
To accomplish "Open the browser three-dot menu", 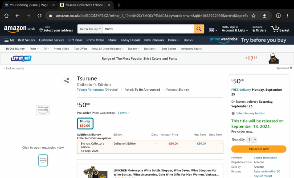I will tap(287, 16).
